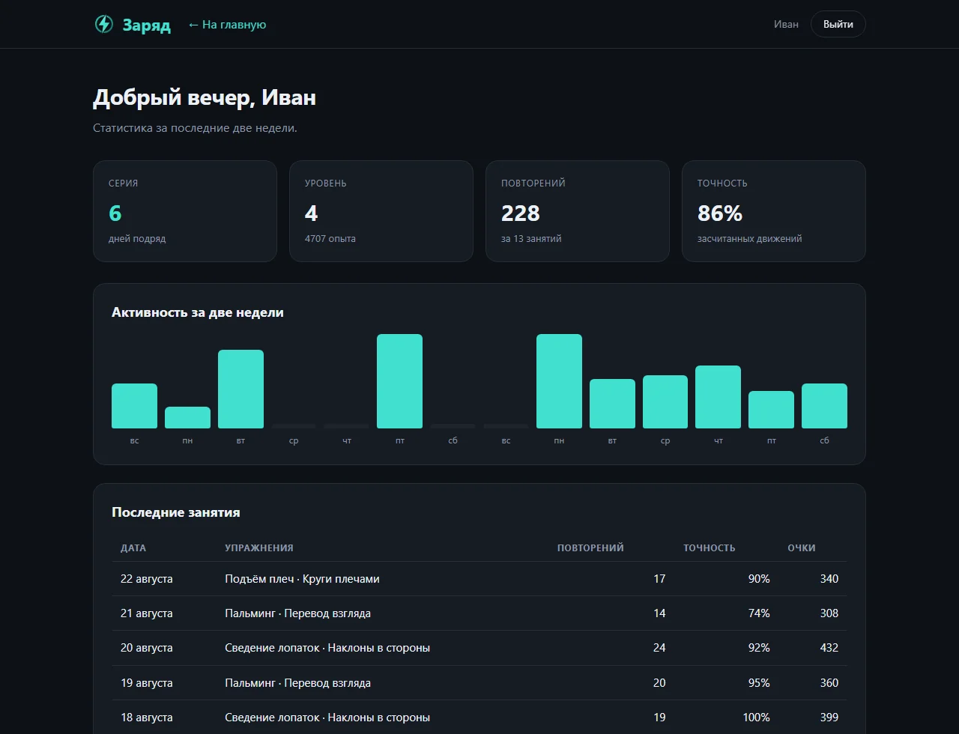
Task: Click the text 4707 опыта
Action: 330,239
